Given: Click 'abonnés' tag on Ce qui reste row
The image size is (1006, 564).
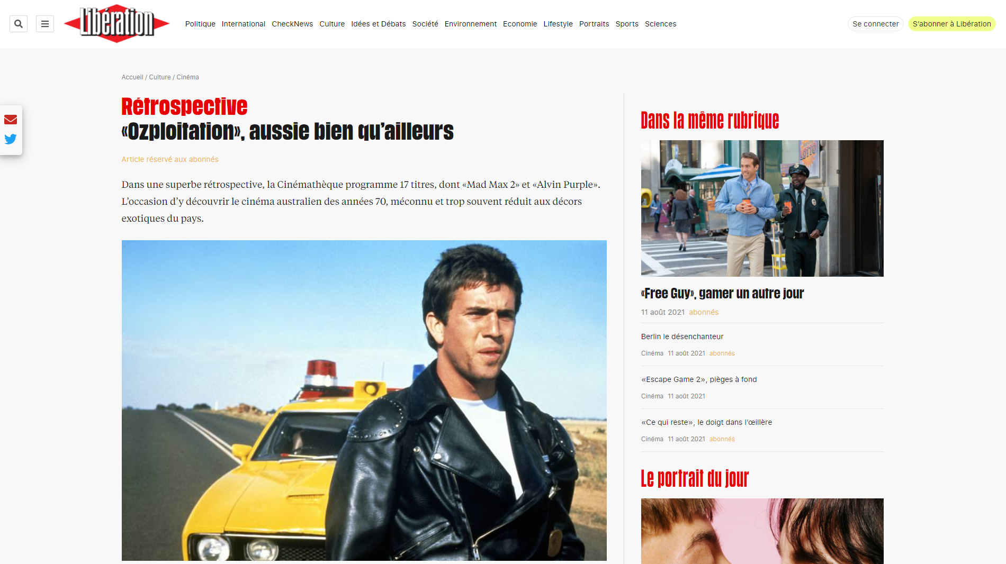Looking at the screenshot, I should [x=722, y=439].
